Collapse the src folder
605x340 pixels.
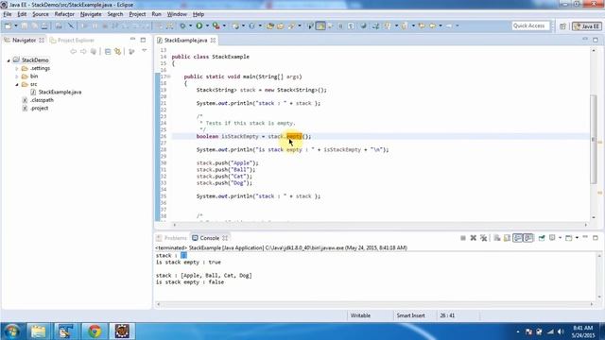click(x=17, y=84)
